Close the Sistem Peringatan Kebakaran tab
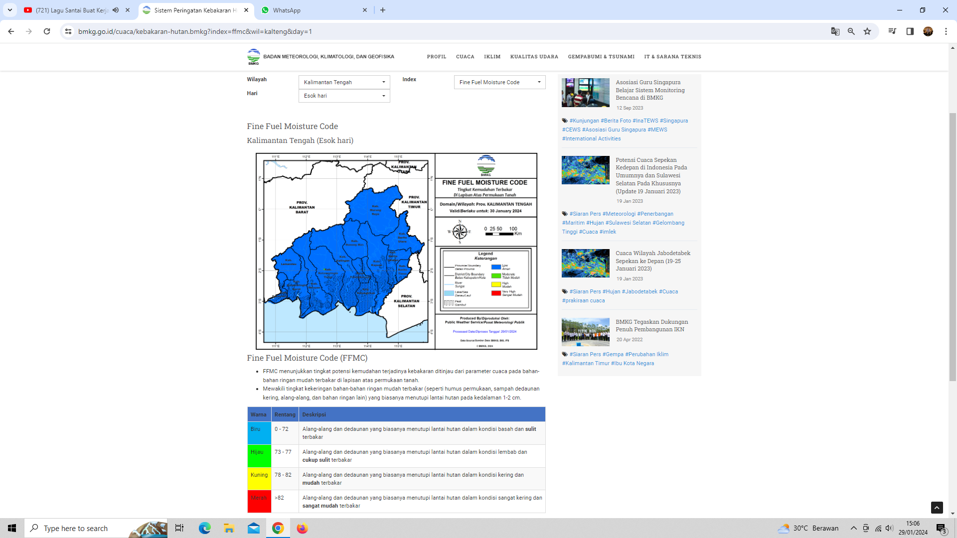Viewport: 957px width, 538px height. pyautogui.click(x=246, y=10)
